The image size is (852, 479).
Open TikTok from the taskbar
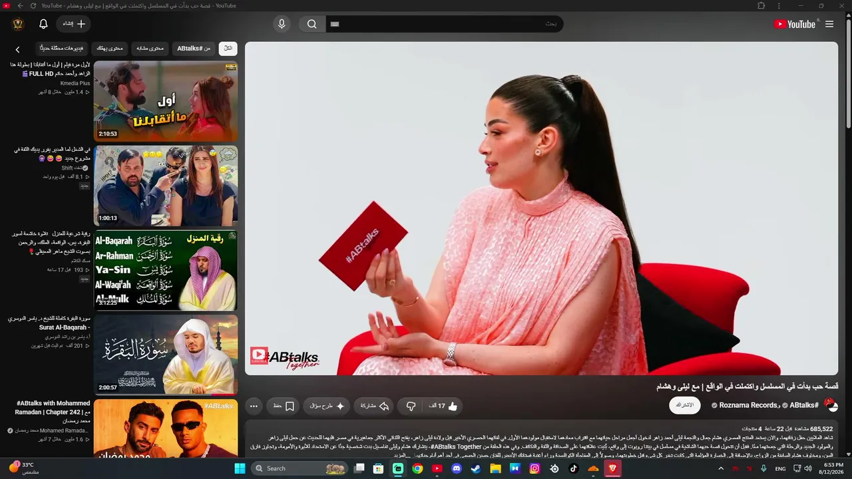(574, 468)
